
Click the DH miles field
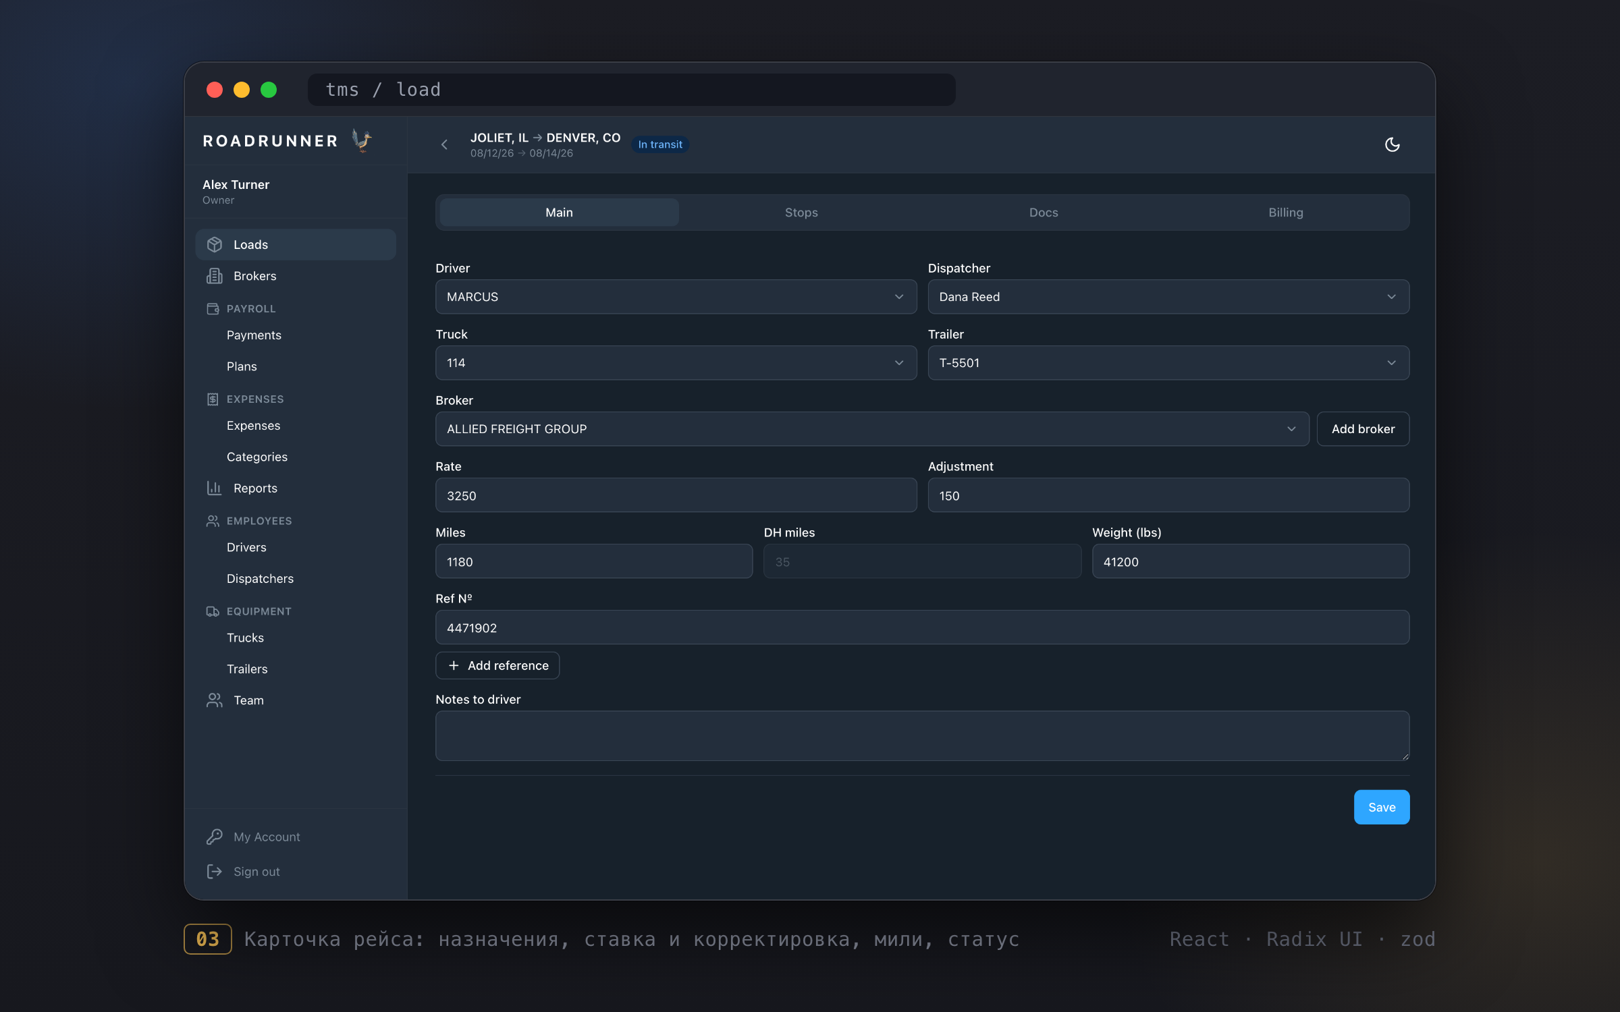point(922,561)
